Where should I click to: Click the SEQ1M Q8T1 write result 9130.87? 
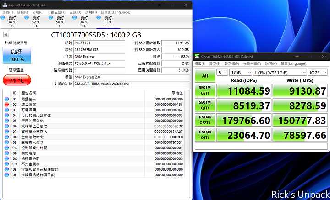click(300, 91)
